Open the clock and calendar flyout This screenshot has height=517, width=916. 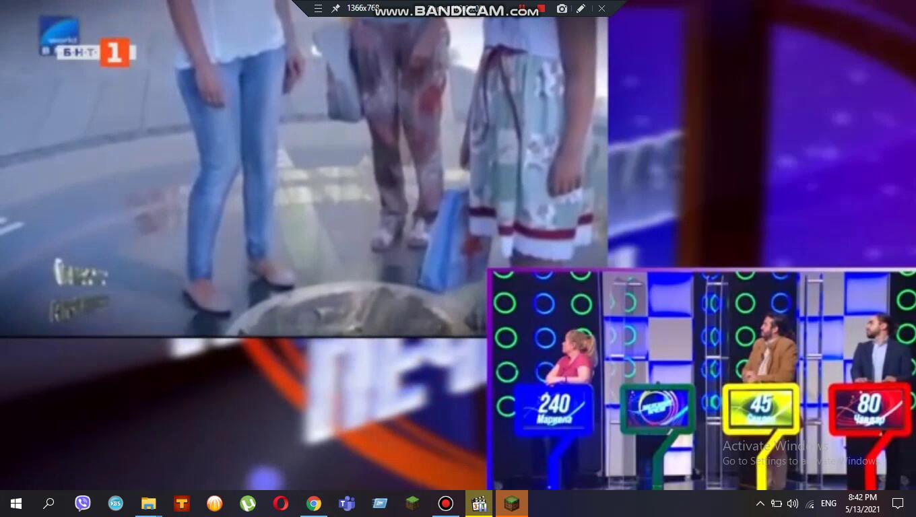pyautogui.click(x=862, y=504)
